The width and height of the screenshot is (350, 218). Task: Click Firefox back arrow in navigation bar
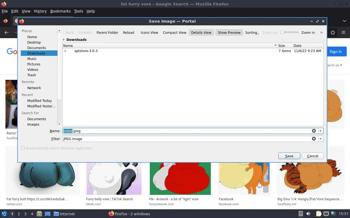(x=7, y=32)
